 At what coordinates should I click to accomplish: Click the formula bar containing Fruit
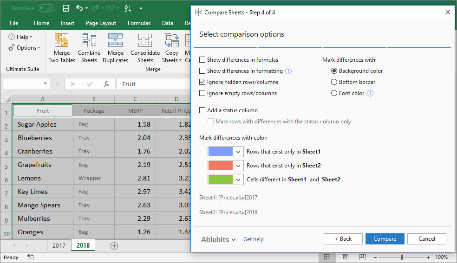coord(154,84)
